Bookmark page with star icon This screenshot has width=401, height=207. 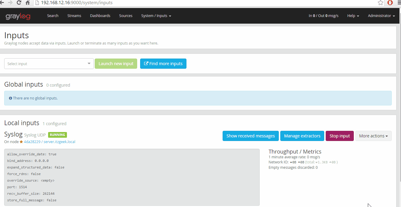click(x=380, y=3)
